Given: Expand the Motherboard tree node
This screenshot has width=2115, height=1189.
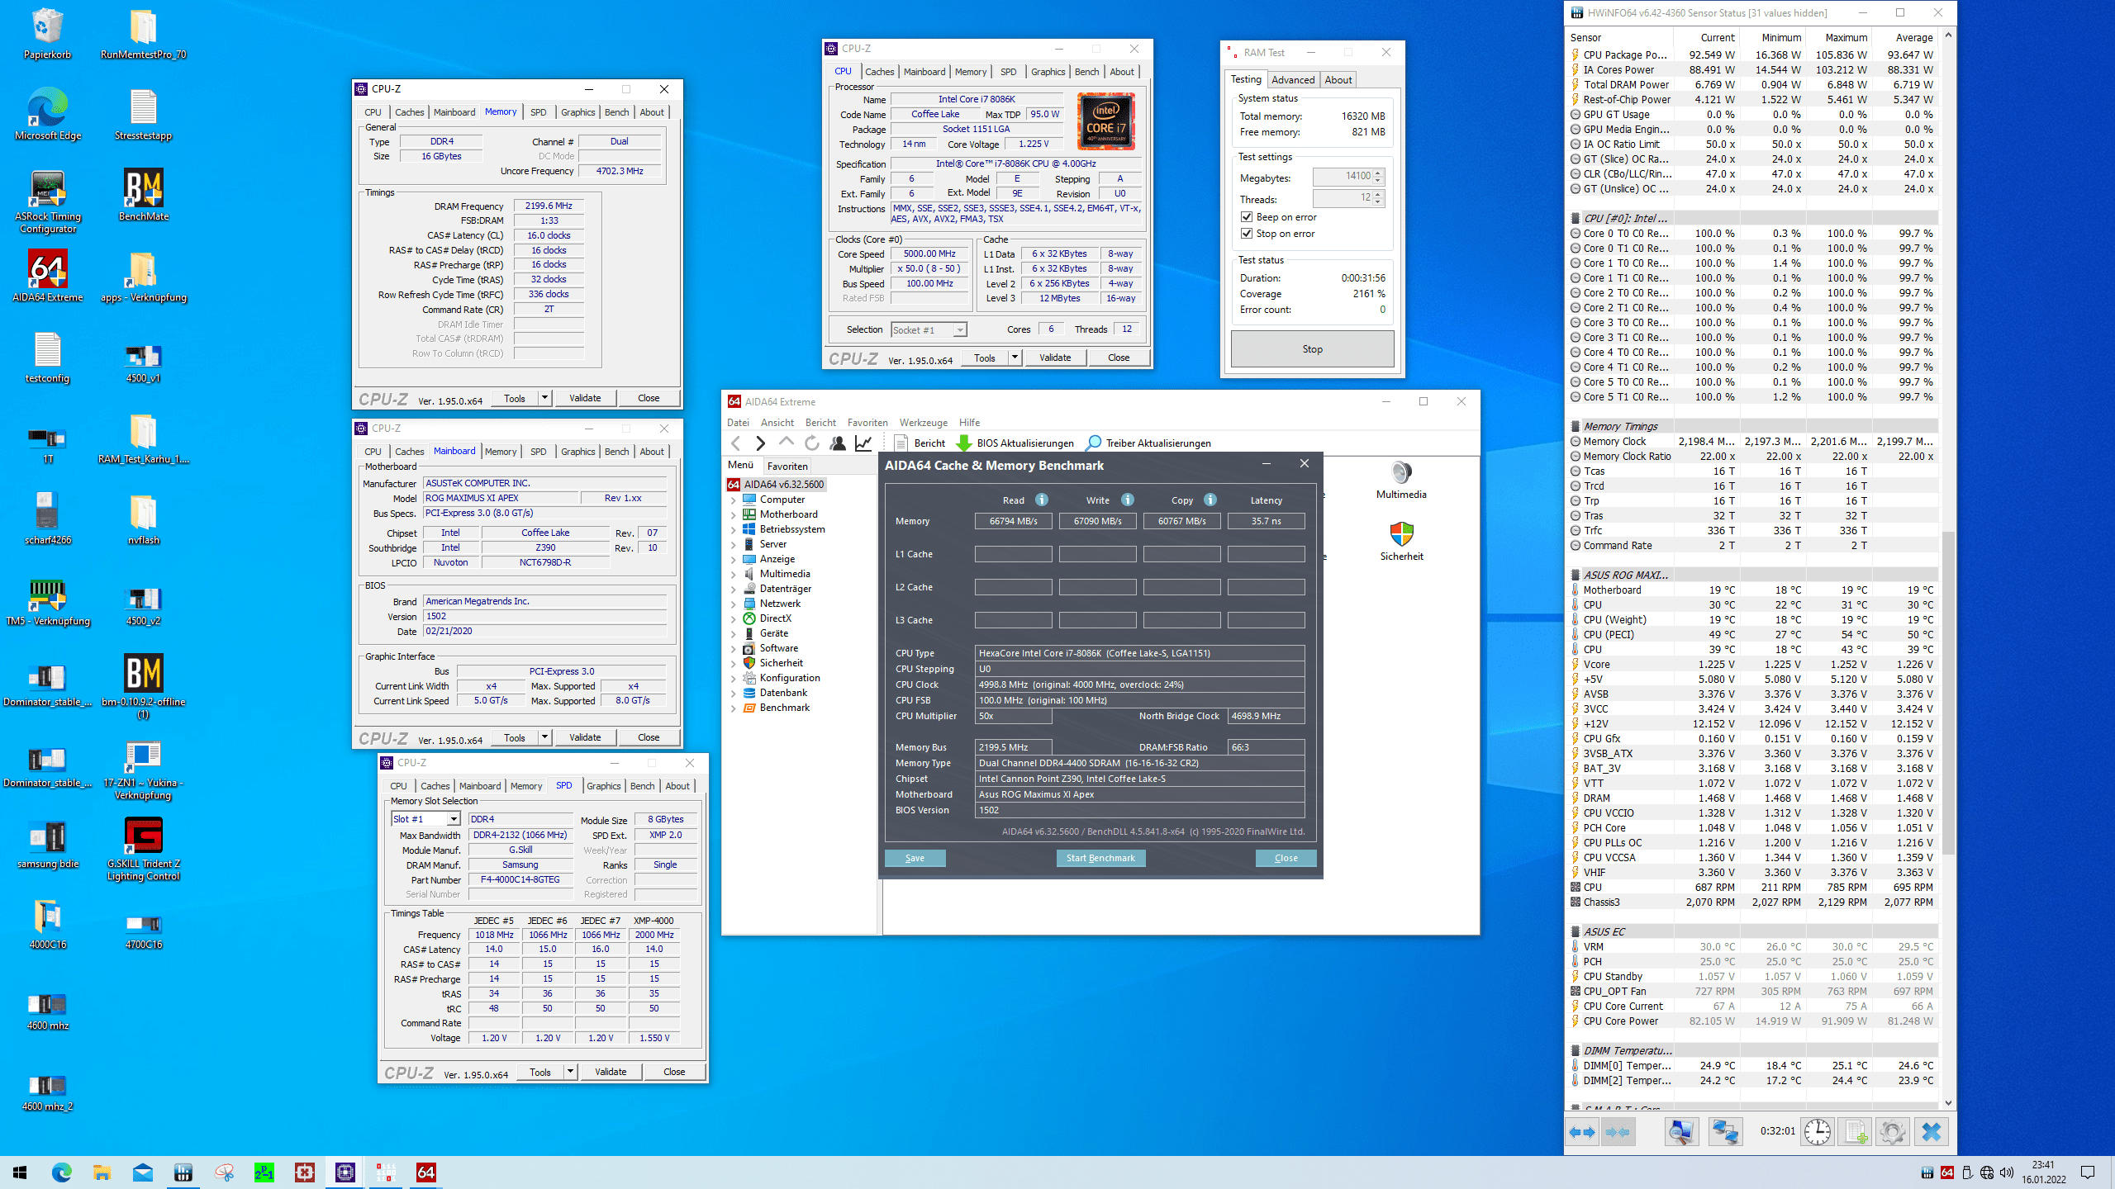Looking at the screenshot, I should pos(733,514).
